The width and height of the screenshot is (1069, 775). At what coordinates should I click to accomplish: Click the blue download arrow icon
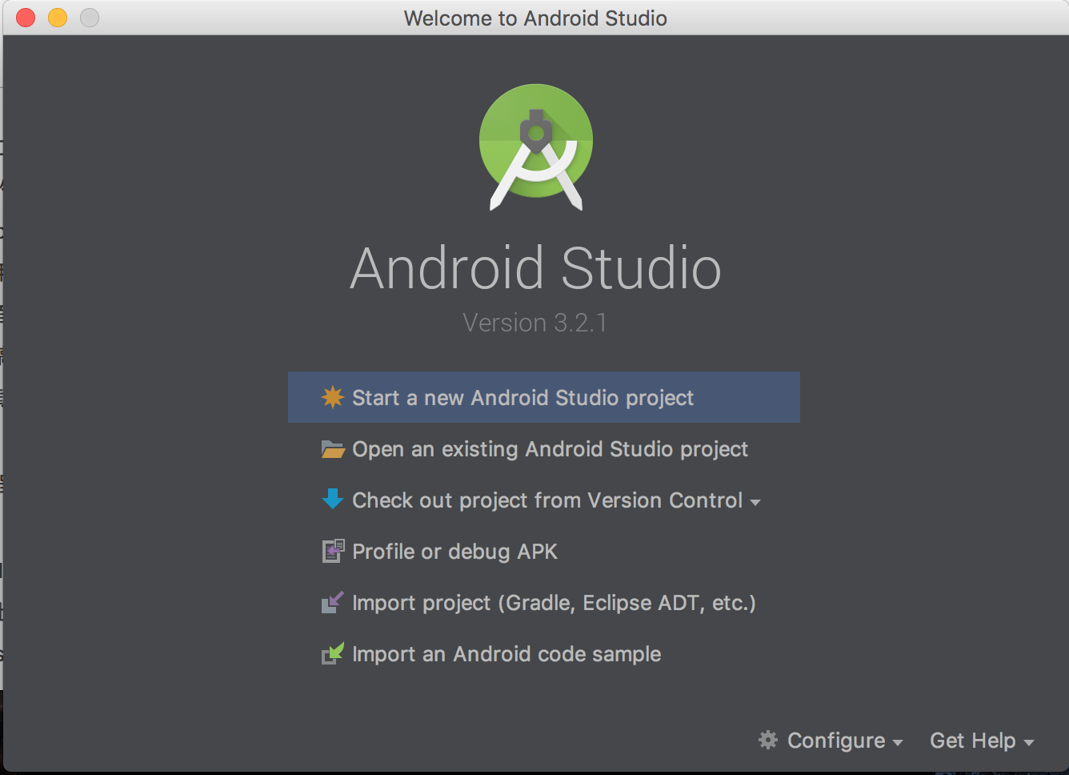click(333, 500)
